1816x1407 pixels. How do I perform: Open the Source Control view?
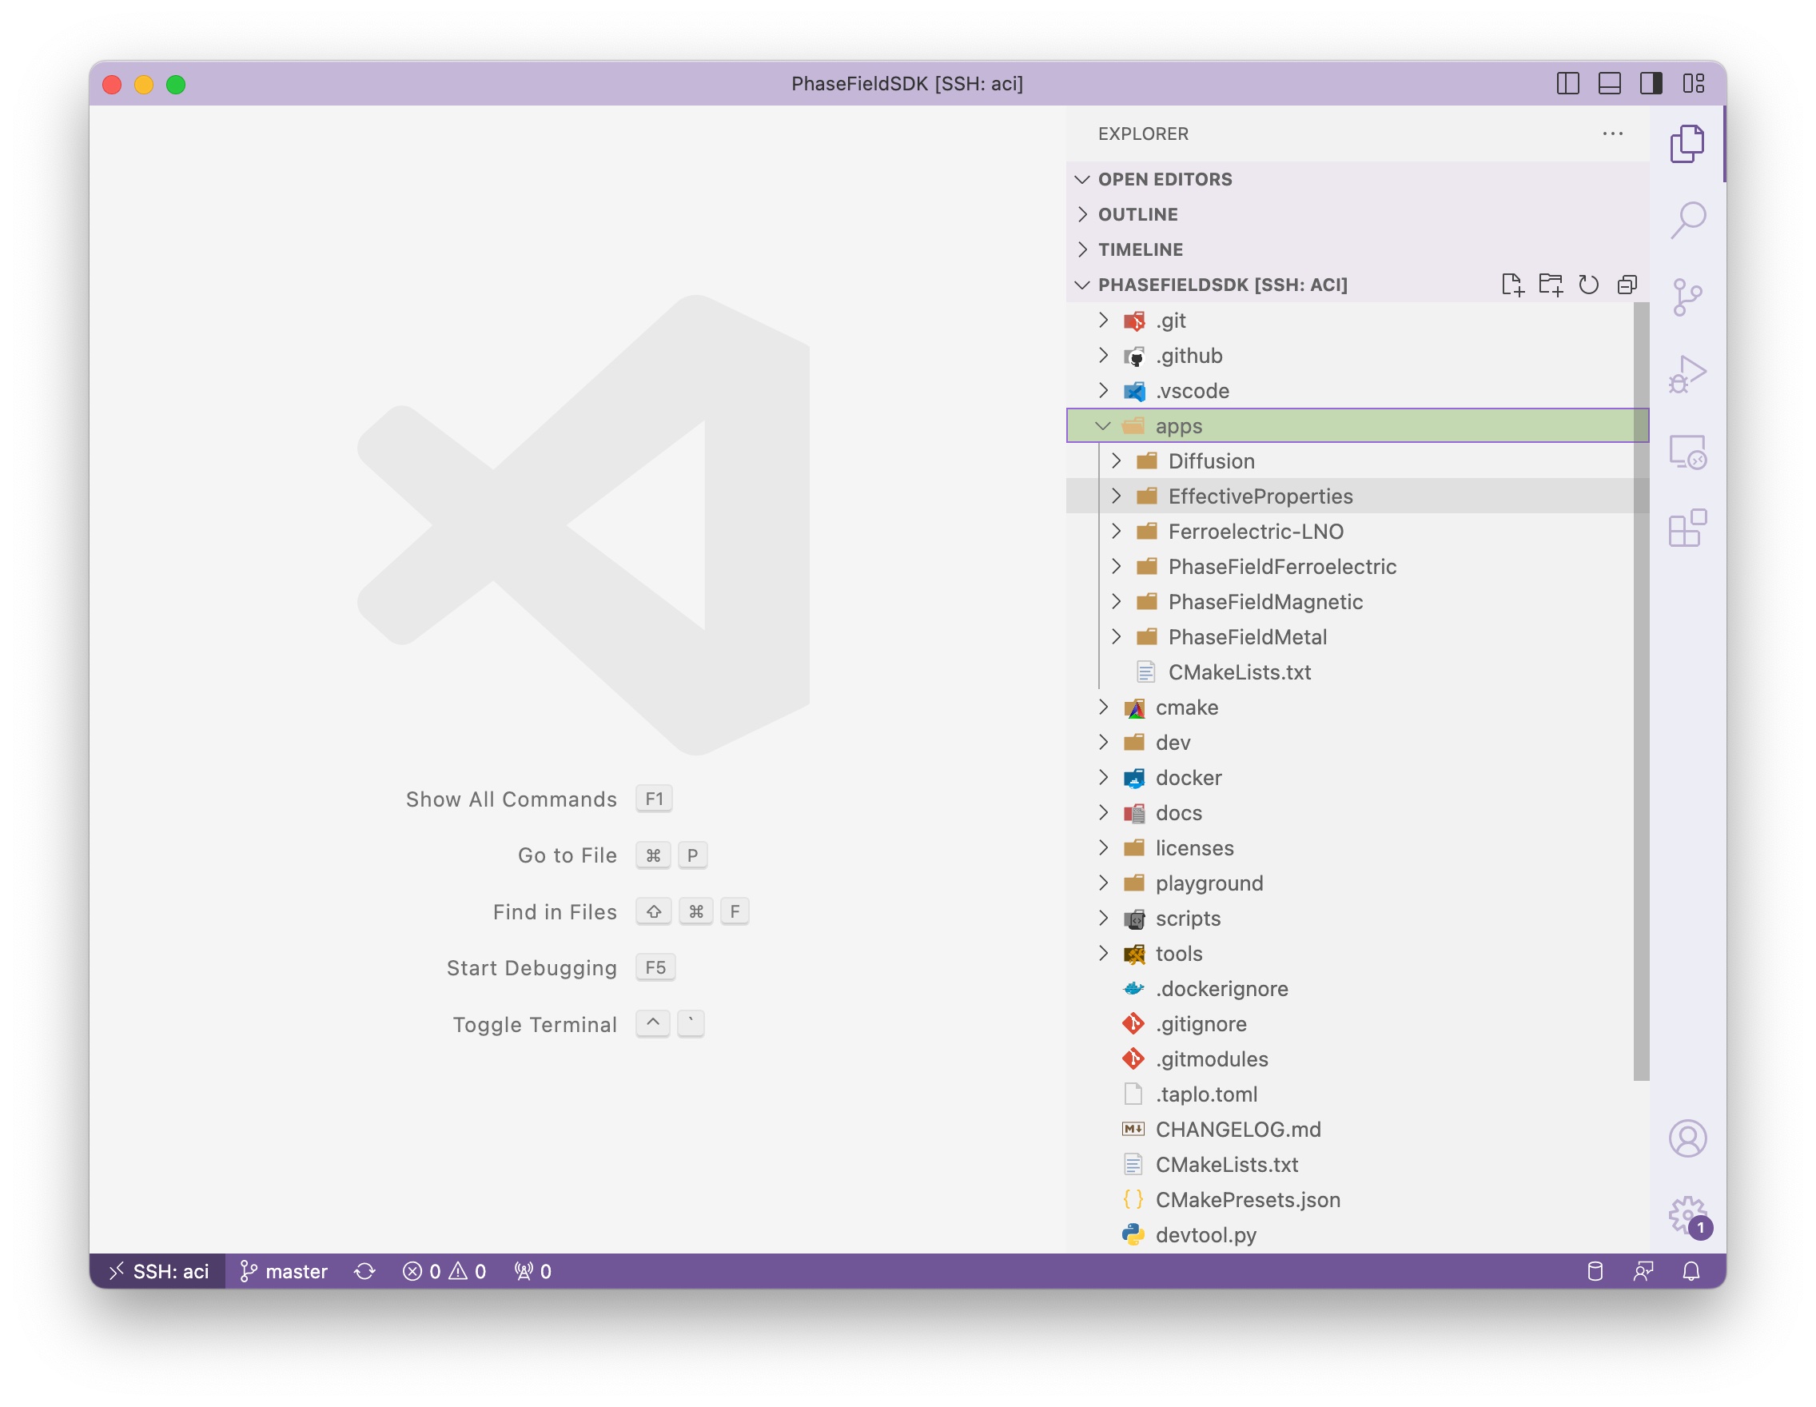(1687, 297)
